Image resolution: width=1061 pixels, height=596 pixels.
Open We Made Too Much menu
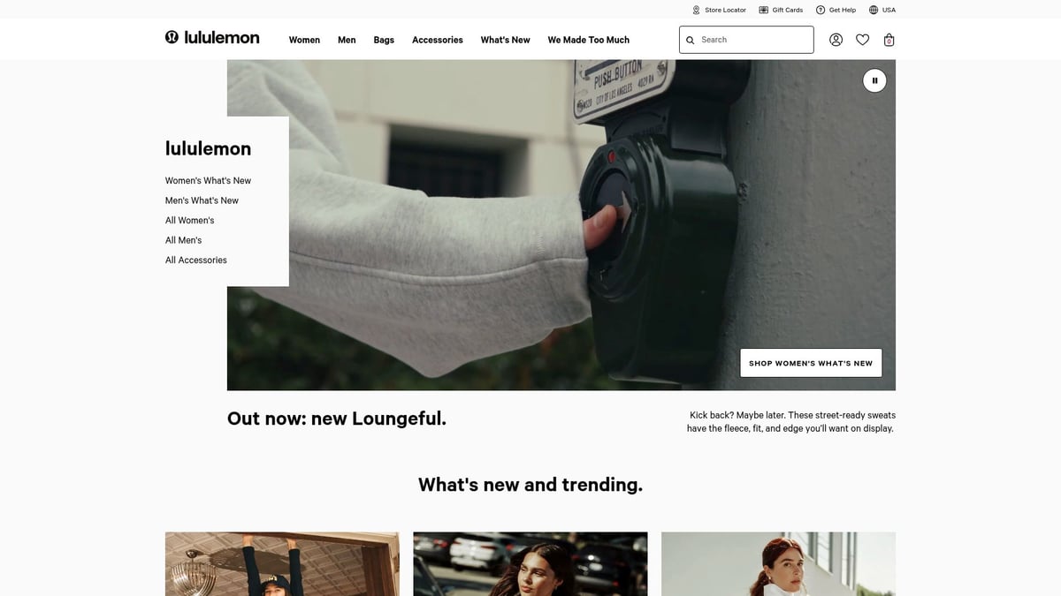(x=589, y=40)
